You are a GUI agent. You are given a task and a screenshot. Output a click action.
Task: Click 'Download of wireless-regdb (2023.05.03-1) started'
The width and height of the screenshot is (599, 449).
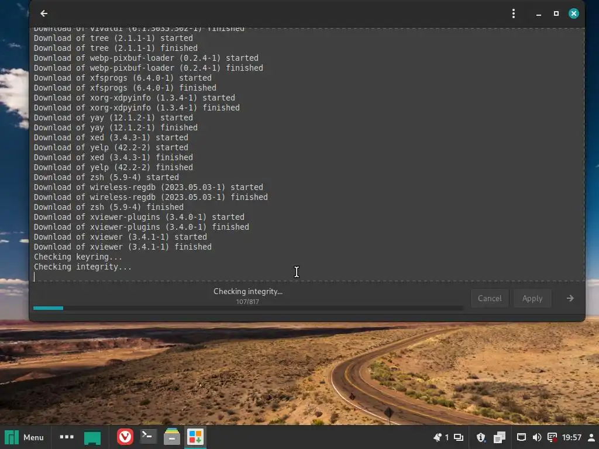click(x=148, y=188)
